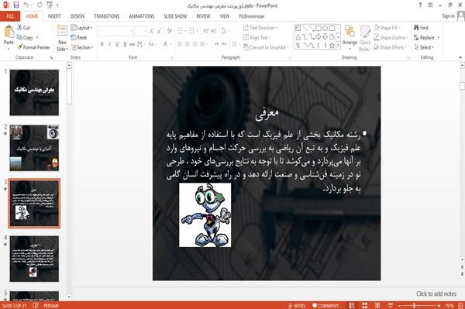The width and height of the screenshot is (465, 309).
Task: Open the Section dropdown
Action: pos(82,47)
